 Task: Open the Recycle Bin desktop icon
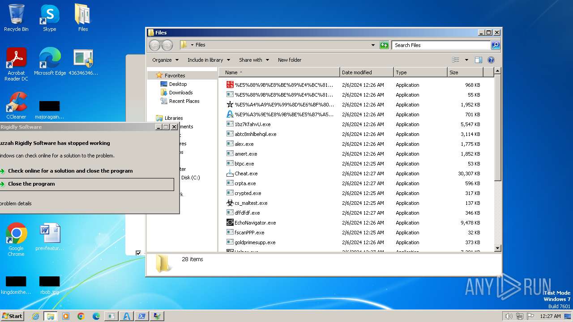coord(16,18)
